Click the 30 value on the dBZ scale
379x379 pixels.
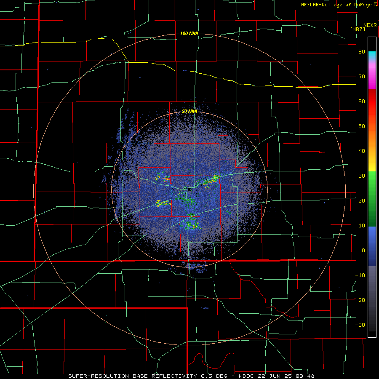click(362, 176)
